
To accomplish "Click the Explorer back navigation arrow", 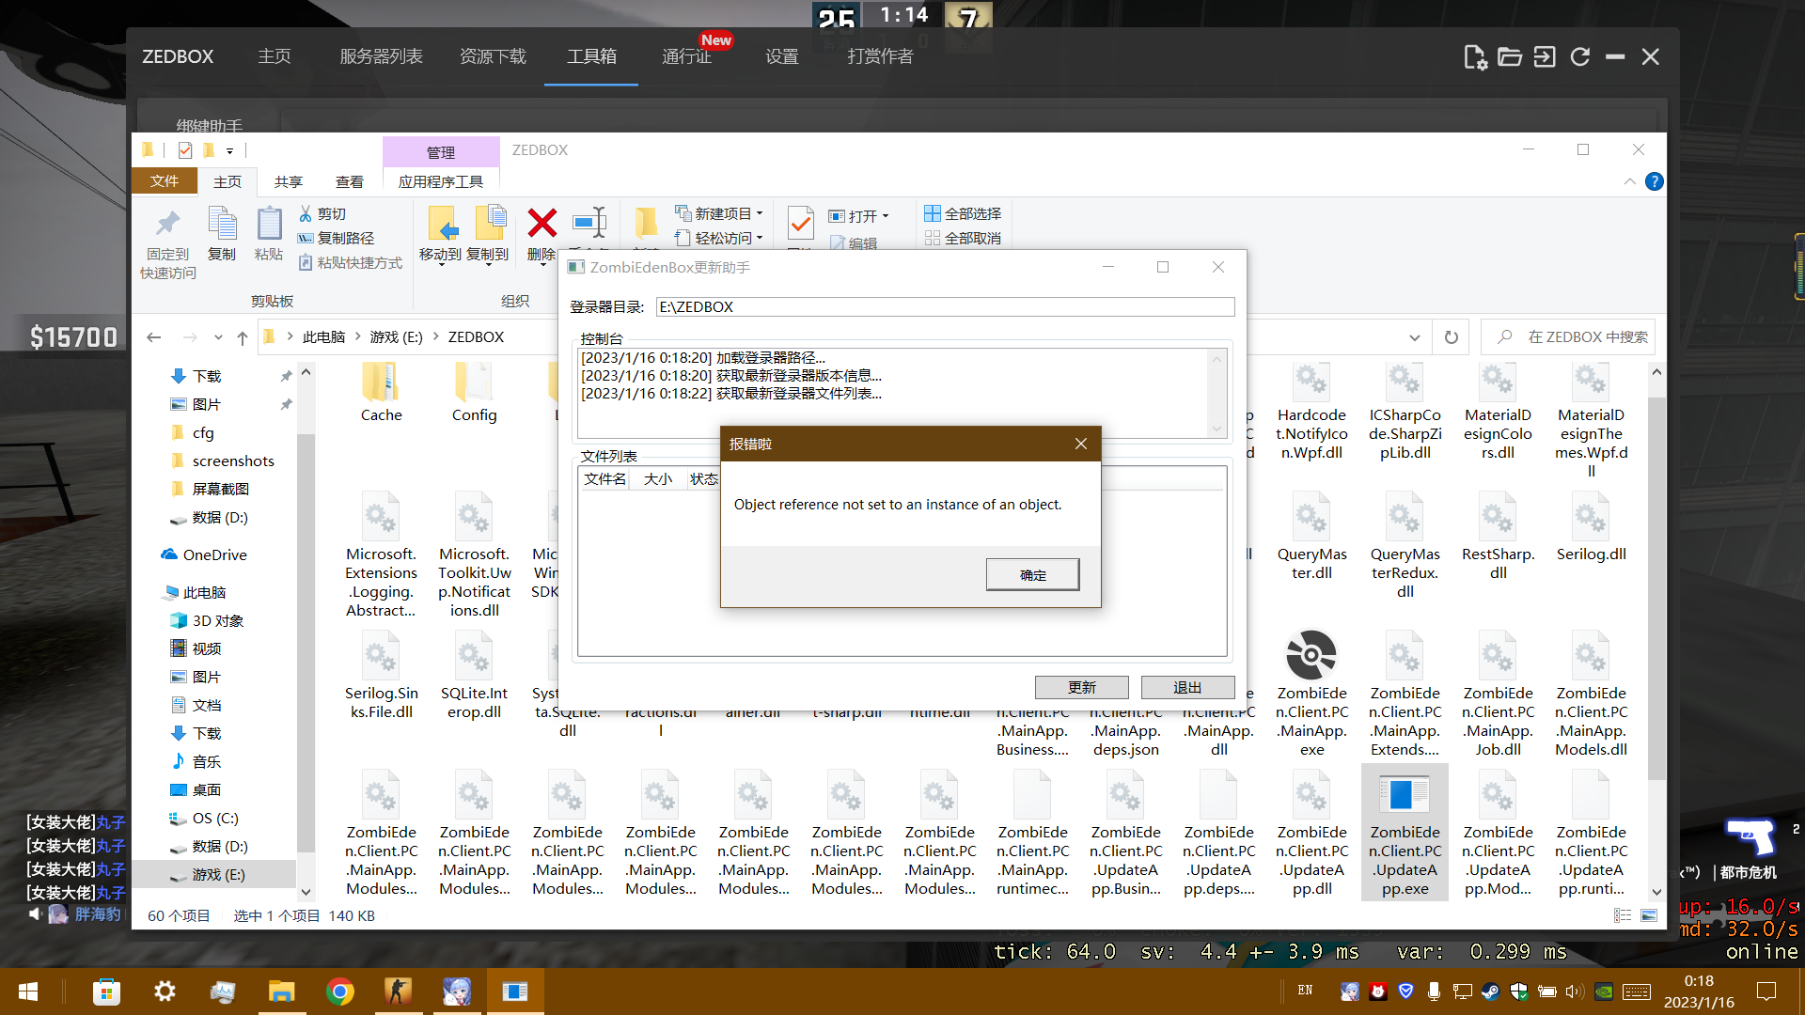I will point(154,337).
